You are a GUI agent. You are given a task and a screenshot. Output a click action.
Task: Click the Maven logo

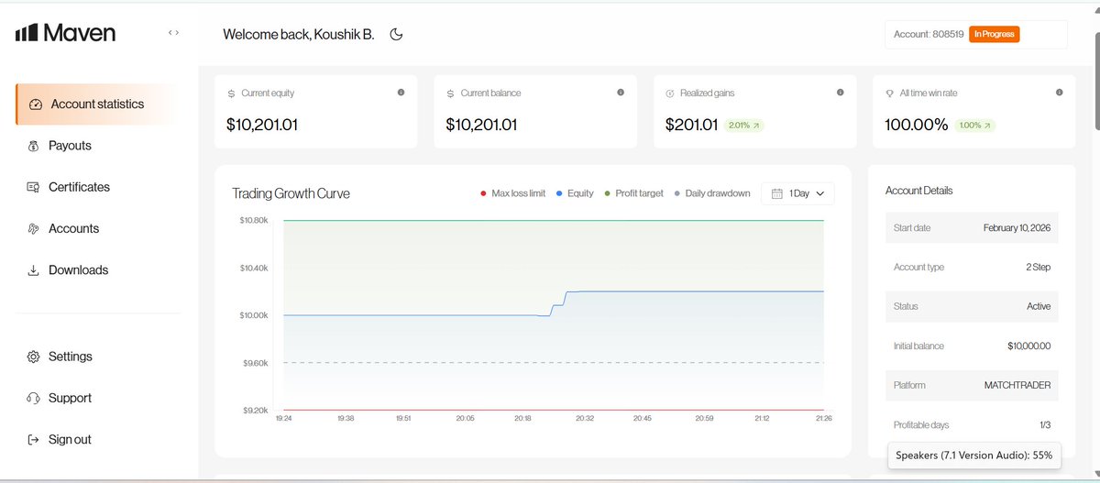[65, 33]
